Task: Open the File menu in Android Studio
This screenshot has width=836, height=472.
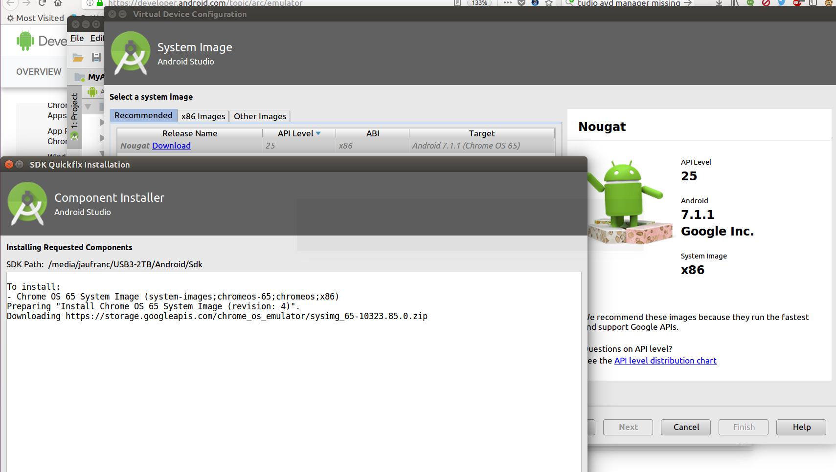Action: [x=77, y=38]
